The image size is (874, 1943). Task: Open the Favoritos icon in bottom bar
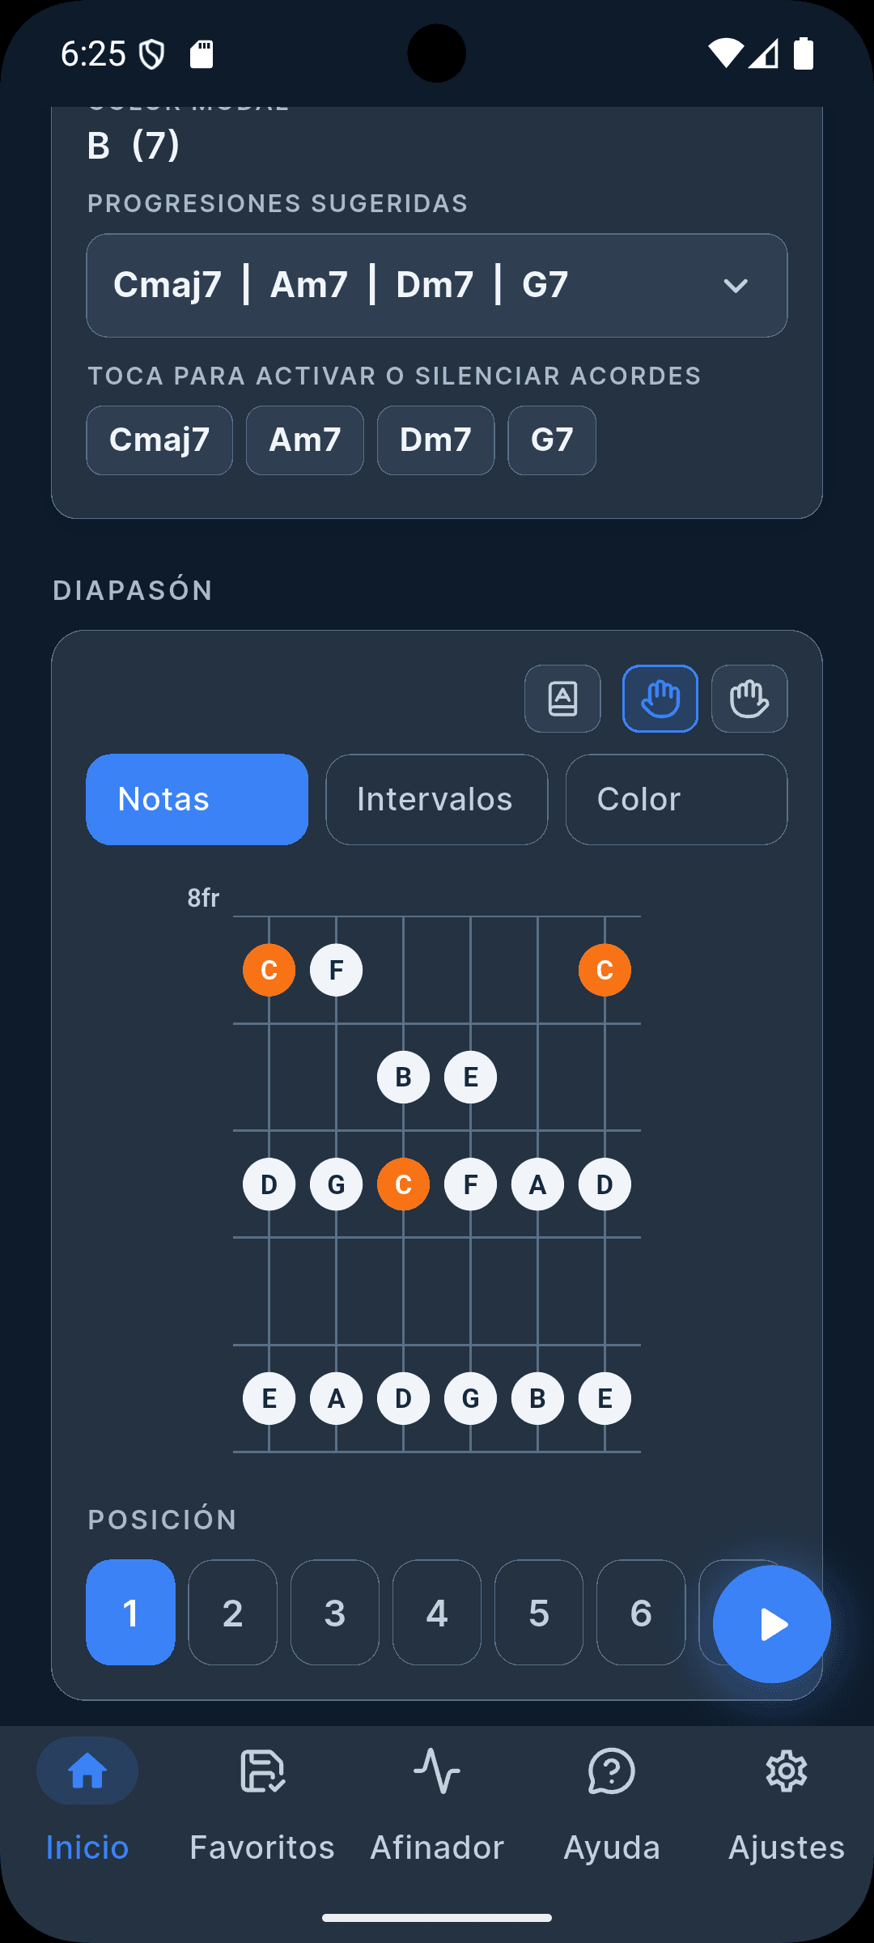pos(262,1772)
